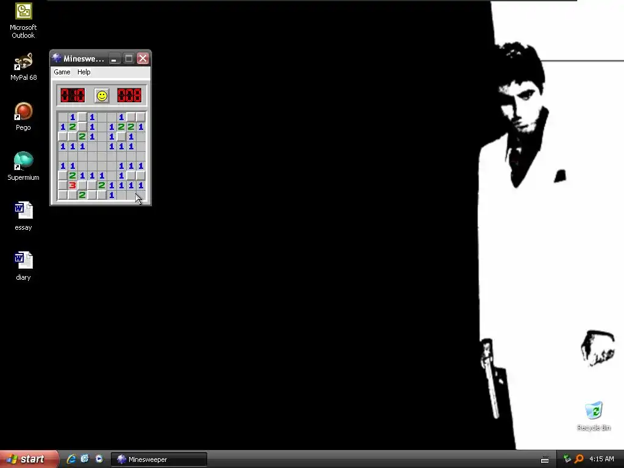
Task: Launch Windows Media Player from Quick Launch
Action: pos(99,459)
